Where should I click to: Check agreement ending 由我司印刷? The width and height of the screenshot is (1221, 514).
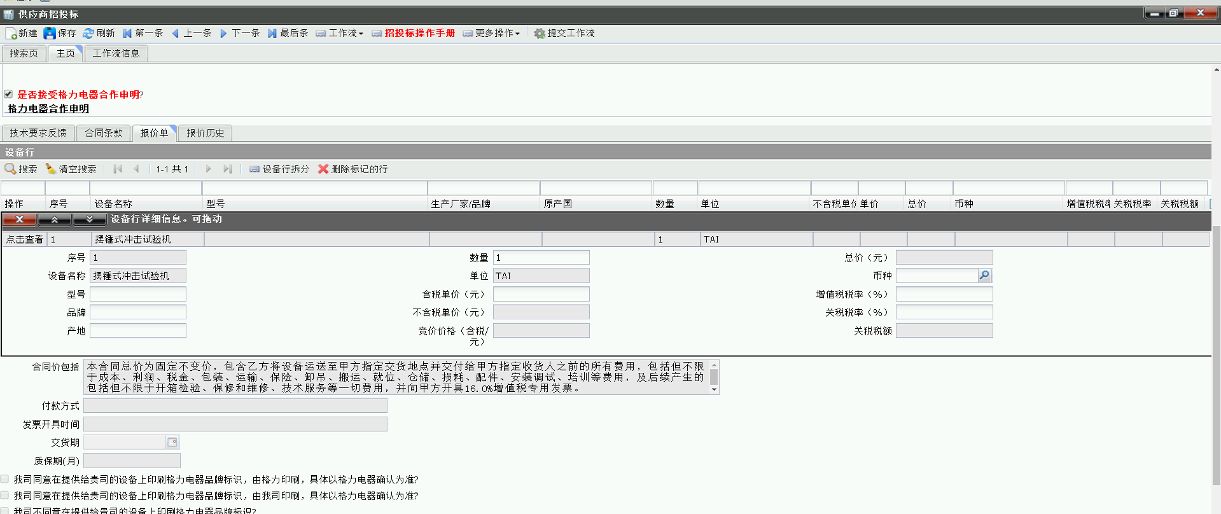pyautogui.click(x=5, y=495)
